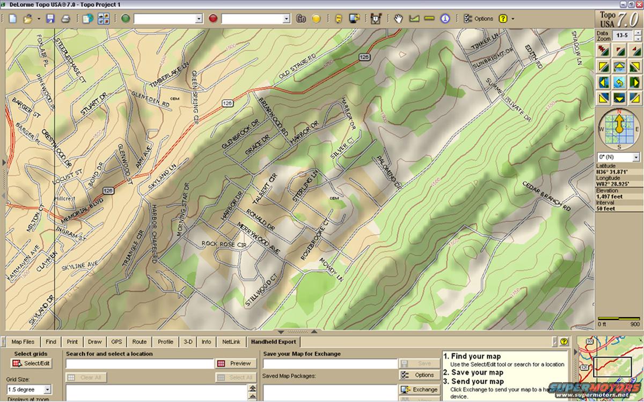Click the center undo-arrow map control button
The width and height of the screenshot is (644, 402).
(619, 83)
